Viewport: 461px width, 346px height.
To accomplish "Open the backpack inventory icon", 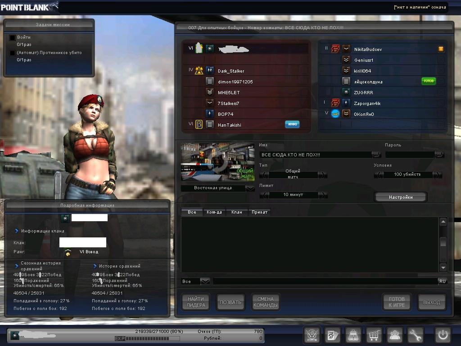I will pos(353,335).
